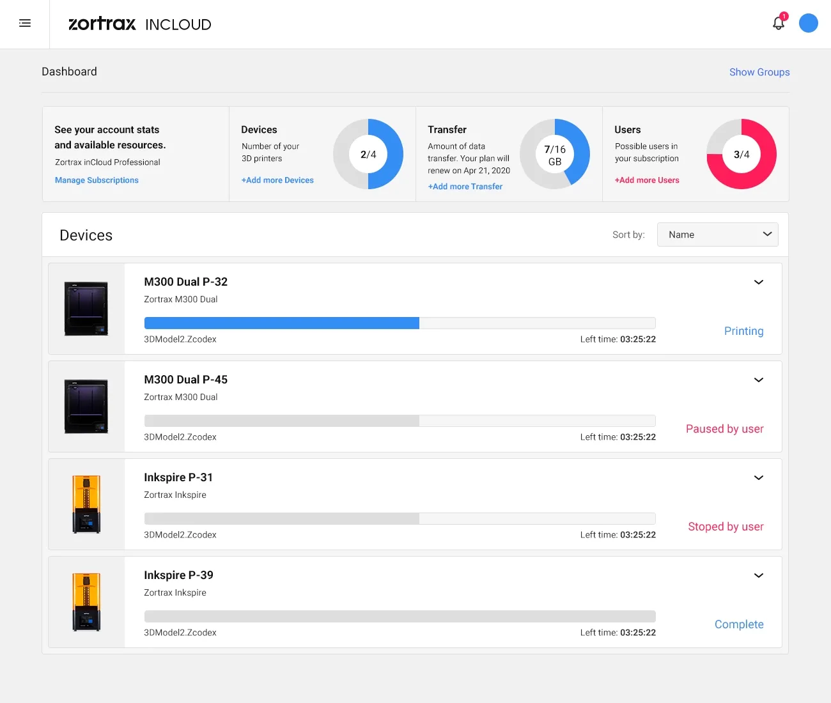The image size is (831, 703).
Task: Click the Show Groups link
Action: pyautogui.click(x=759, y=72)
